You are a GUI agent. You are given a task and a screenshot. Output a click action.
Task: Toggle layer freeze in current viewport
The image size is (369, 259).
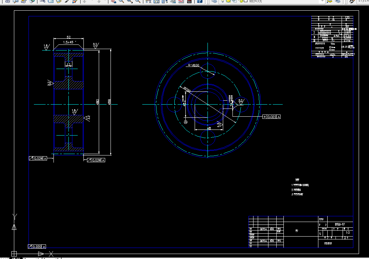[x=234, y=1]
